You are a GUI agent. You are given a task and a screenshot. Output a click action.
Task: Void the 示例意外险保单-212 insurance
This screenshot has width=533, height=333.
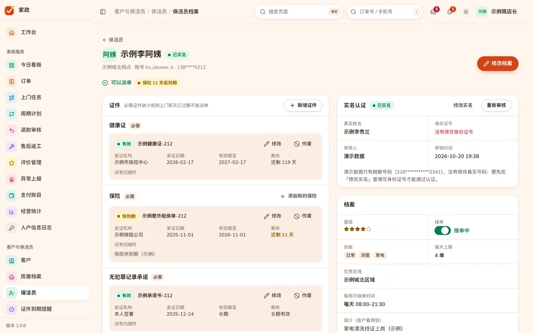[303, 216]
